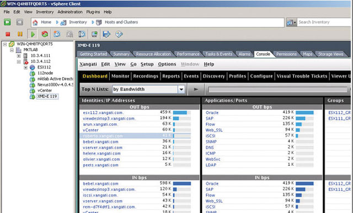The image size is (353, 213).
Task: Click bebel.xangati.com in IN bps list
Action: (x=100, y=184)
